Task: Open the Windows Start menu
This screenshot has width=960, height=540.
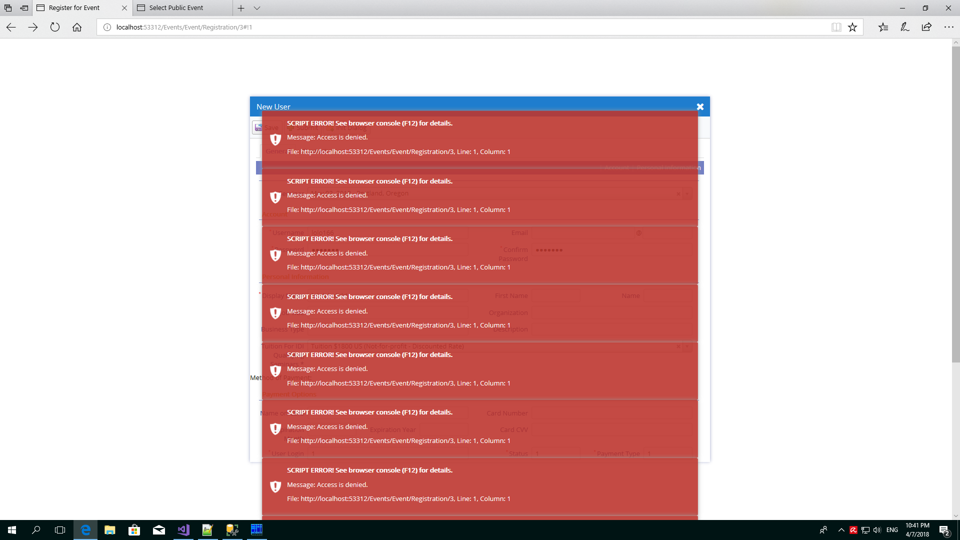Action: (x=12, y=530)
